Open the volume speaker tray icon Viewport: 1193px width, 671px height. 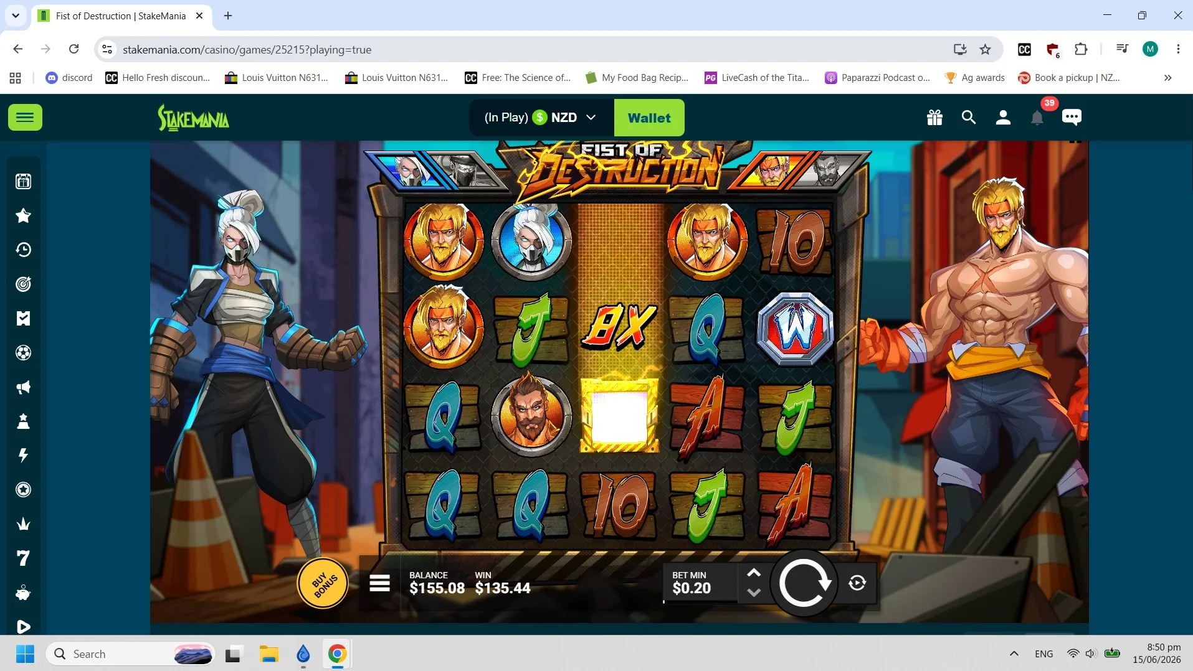1090,654
